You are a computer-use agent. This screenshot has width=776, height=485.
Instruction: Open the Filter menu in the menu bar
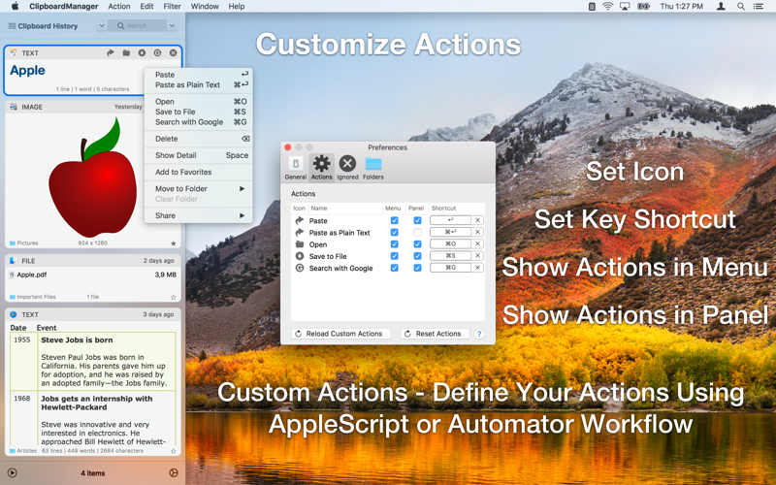172,7
